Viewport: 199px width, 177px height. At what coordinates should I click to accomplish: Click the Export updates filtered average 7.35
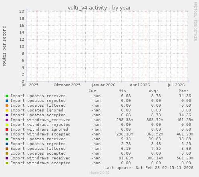[x=156, y=149]
